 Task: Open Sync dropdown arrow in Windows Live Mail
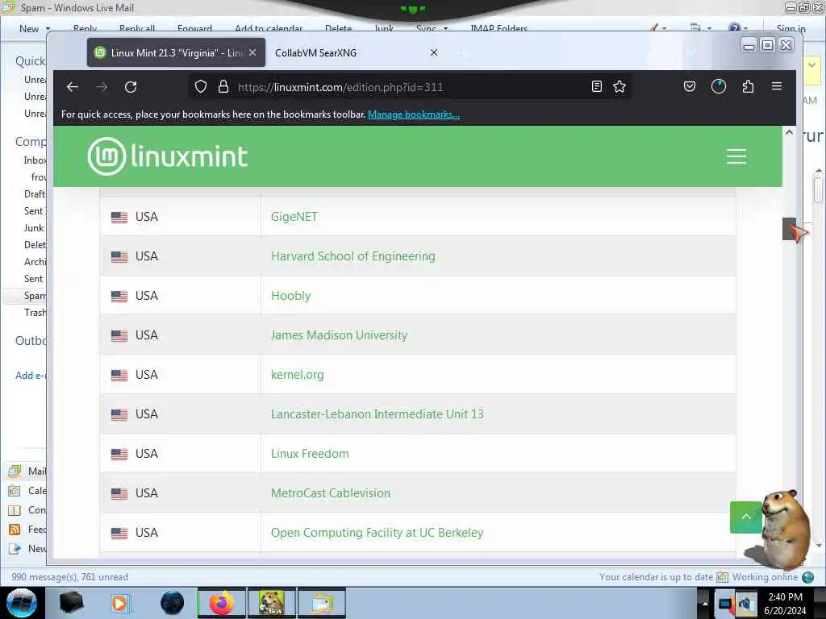(445, 28)
